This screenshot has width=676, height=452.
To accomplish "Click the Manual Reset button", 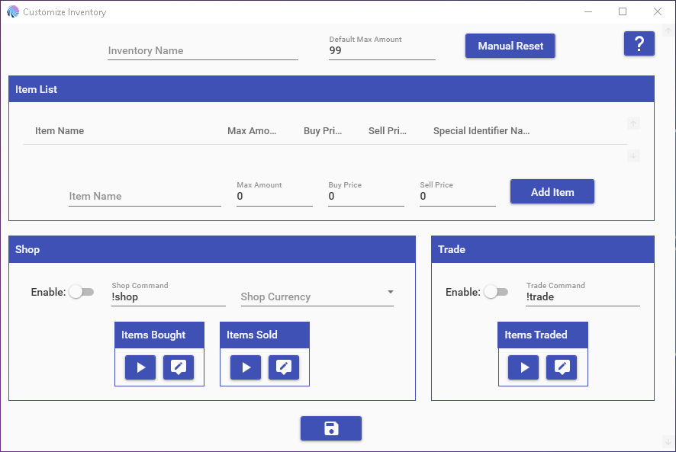I will tap(510, 46).
